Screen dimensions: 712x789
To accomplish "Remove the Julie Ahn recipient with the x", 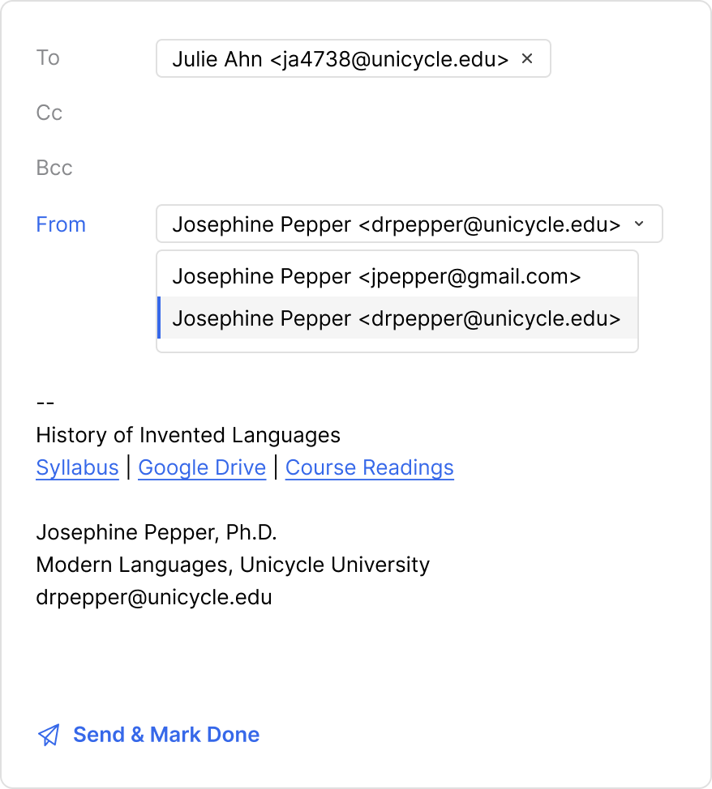I will (x=527, y=59).
